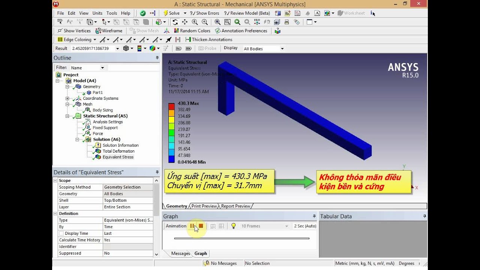Click the blue 0.041648 Min legend color

point(171,159)
